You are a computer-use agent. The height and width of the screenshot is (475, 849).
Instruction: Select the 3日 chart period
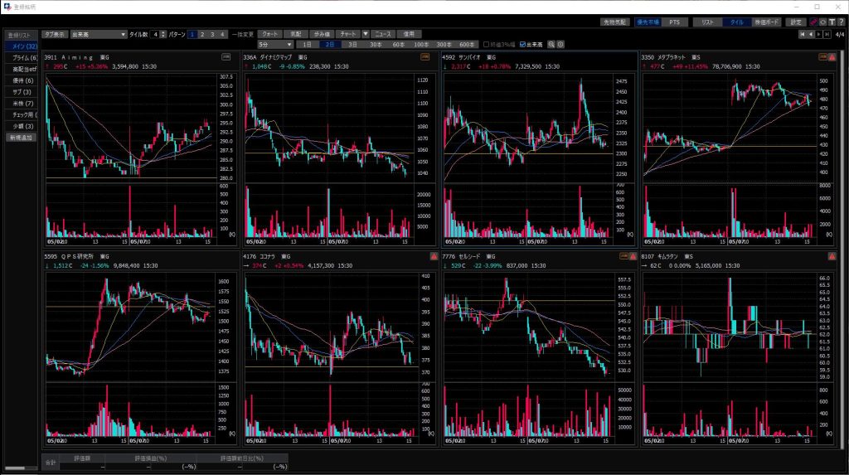pos(352,45)
